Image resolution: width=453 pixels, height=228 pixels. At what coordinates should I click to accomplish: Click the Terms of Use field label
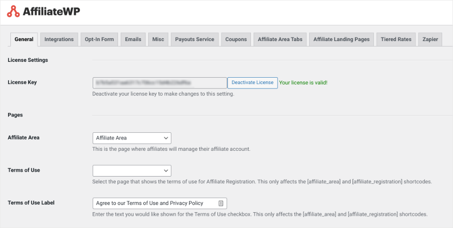coord(24,170)
